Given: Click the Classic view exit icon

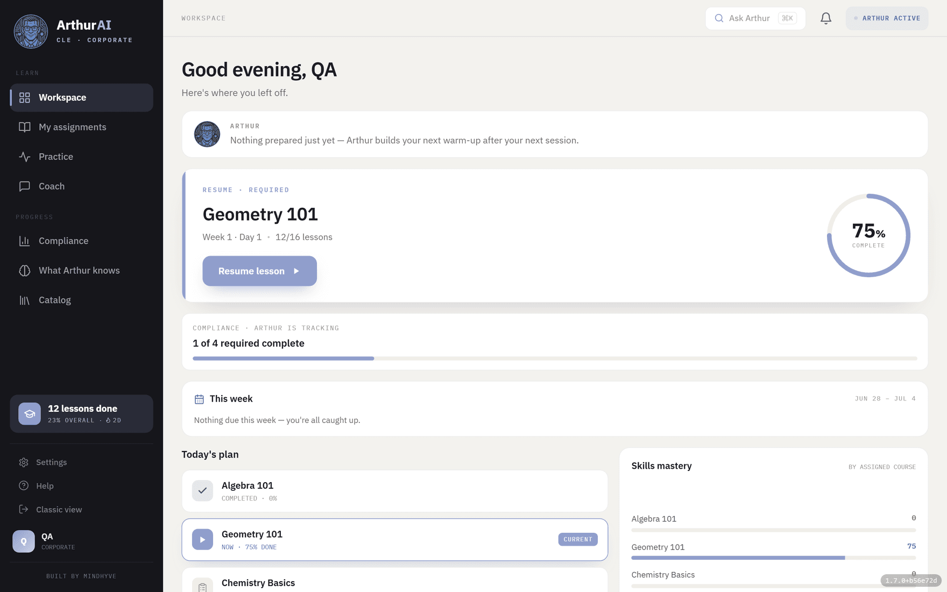Looking at the screenshot, I should 24,510.
